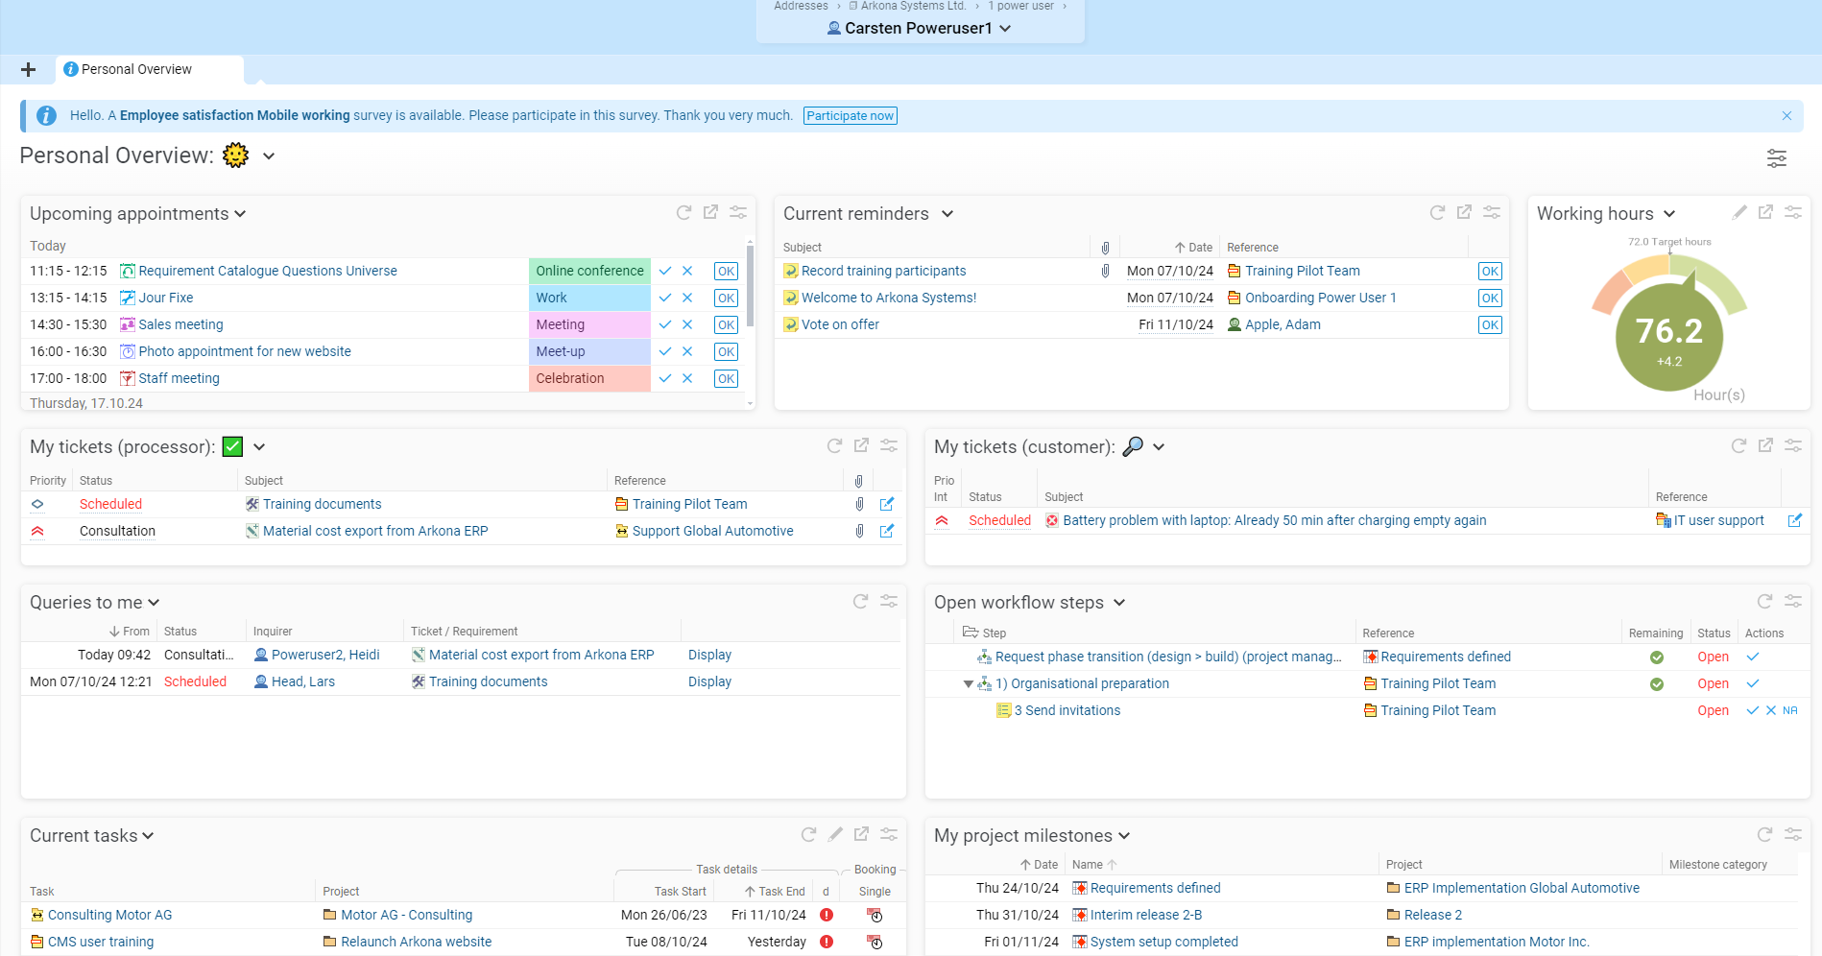The width and height of the screenshot is (1822, 956).
Task: Confirm the Jour Fixe appointment with the checkmark
Action: 665,298
